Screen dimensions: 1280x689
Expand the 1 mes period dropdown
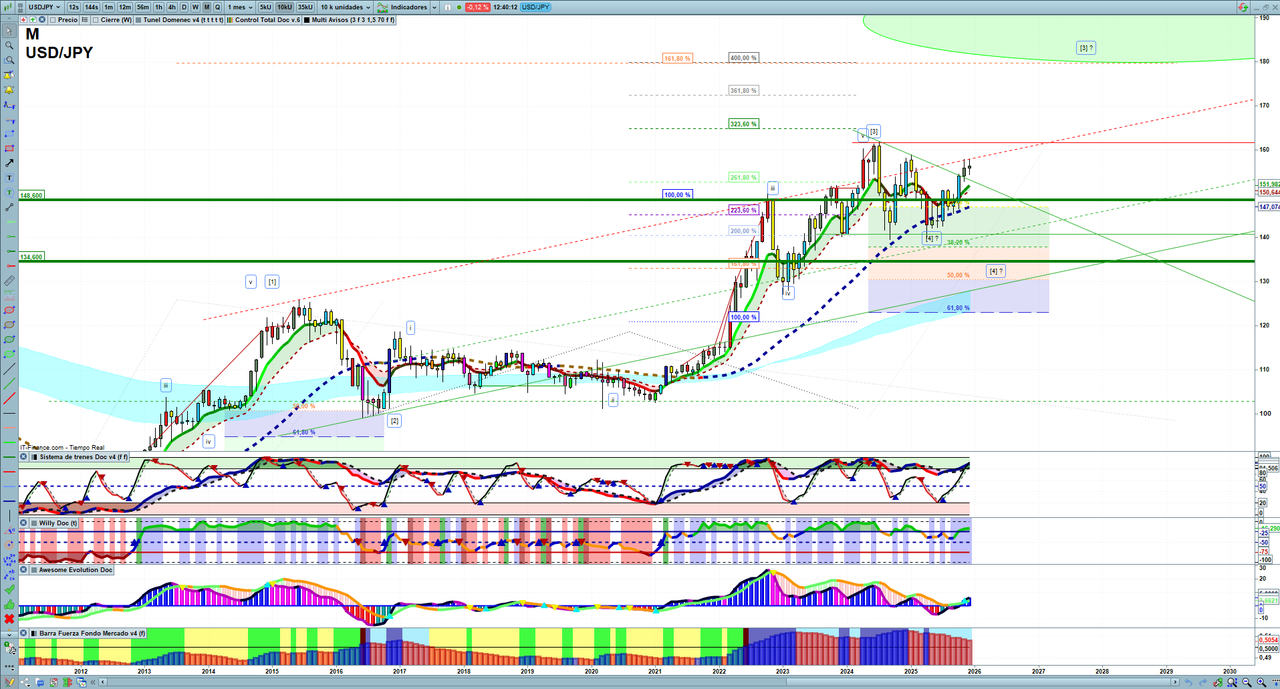tap(240, 7)
